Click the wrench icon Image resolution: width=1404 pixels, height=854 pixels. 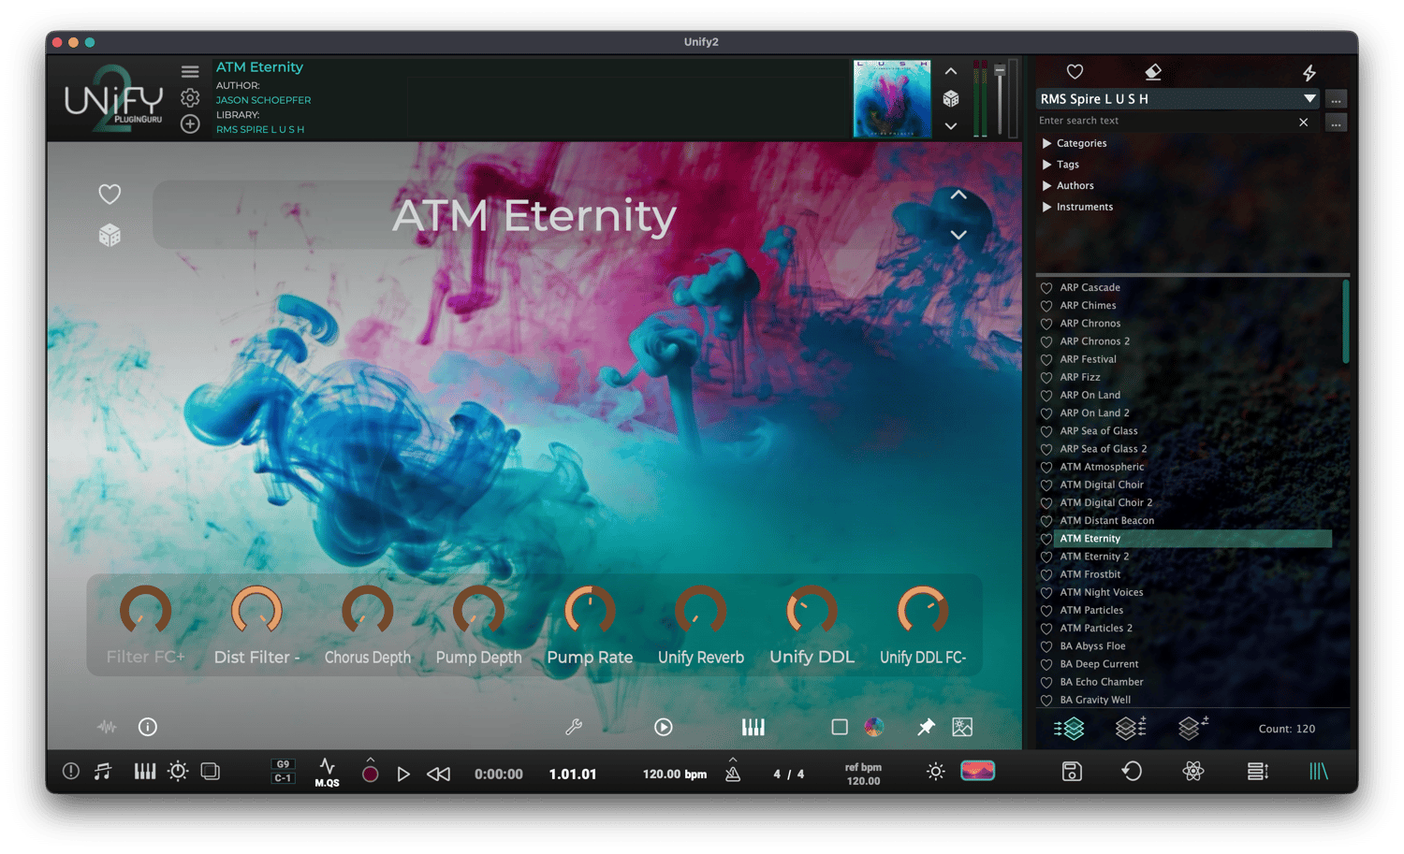574,727
